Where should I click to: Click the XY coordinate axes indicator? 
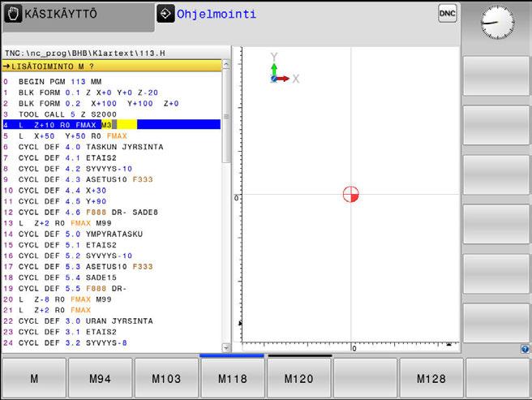285,69
